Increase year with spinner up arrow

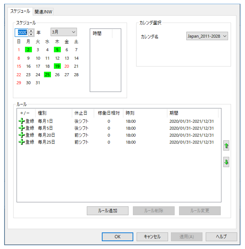(x=31, y=31)
